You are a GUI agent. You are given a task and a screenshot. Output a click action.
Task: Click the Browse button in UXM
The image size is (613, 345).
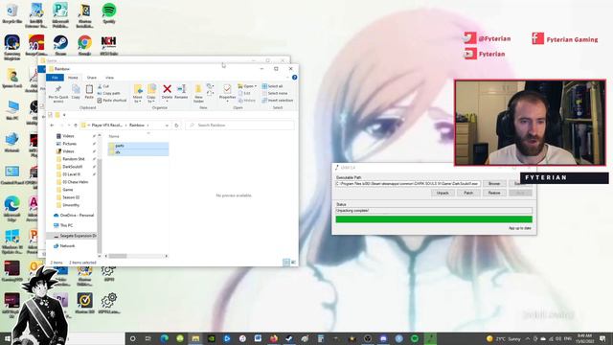[x=494, y=183]
